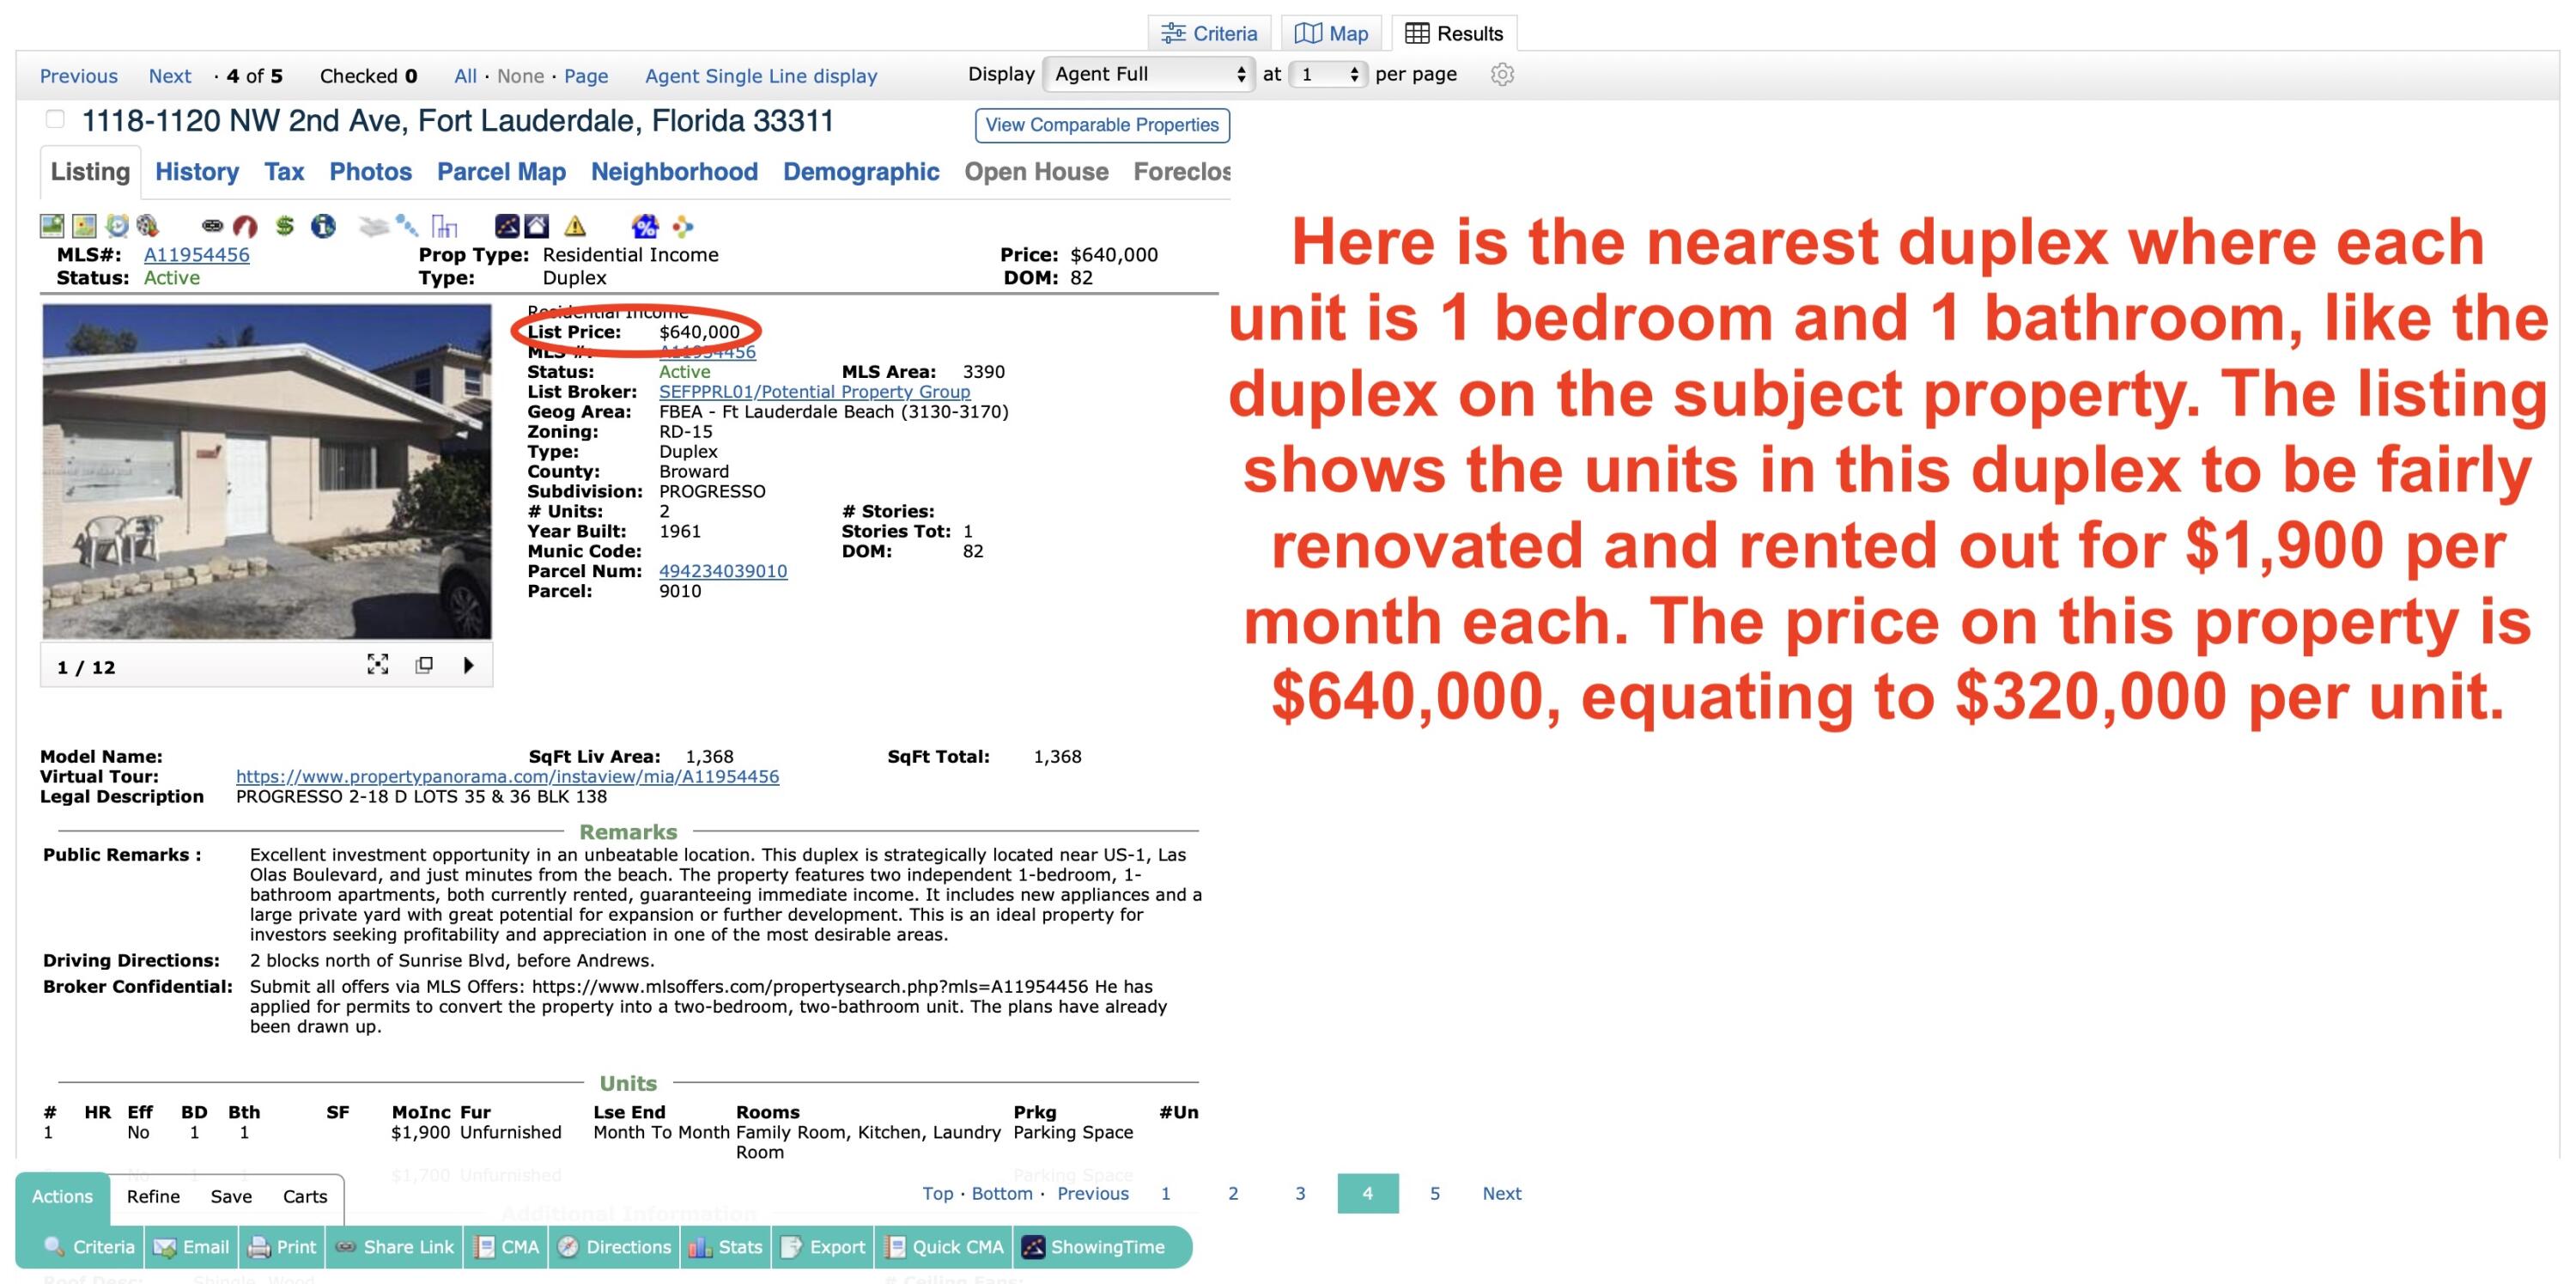Click Share Link in actions bar

pyautogui.click(x=395, y=1246)
